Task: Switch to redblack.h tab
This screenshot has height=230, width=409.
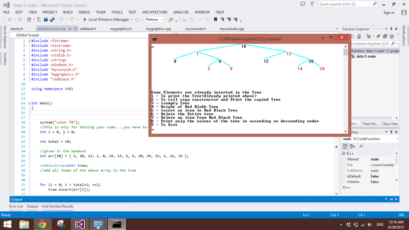Action: [88, 29]
